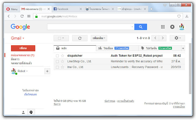Open the select-all checkbox dropdown arrow

[63, 38]
